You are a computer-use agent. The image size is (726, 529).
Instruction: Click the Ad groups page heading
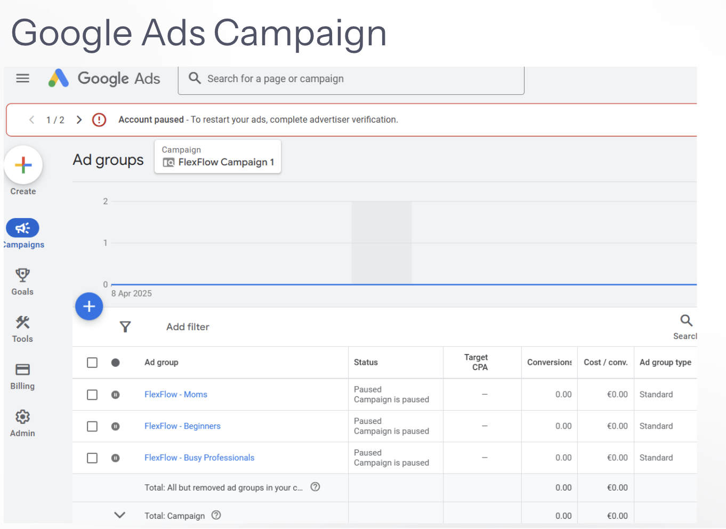pos(108,160)
